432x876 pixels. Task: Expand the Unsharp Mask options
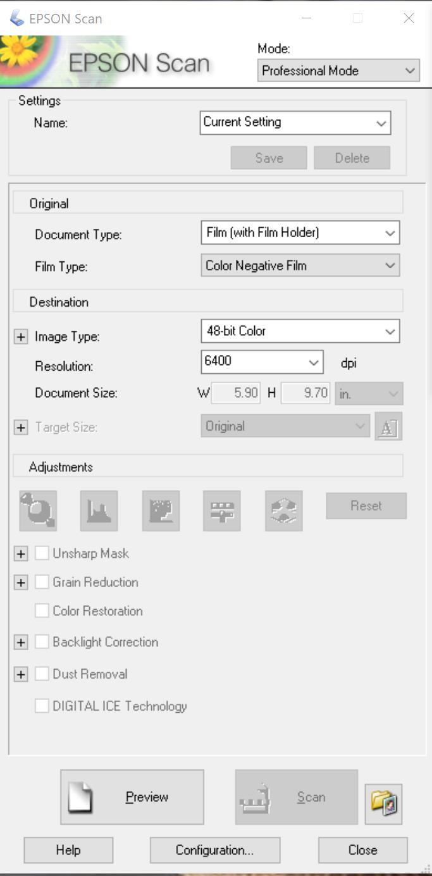pyautogui.click(x=21, y=554)
